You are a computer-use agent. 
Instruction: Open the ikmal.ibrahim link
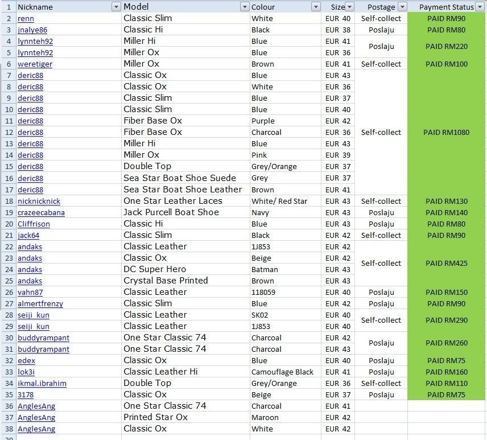pos(42,384)
